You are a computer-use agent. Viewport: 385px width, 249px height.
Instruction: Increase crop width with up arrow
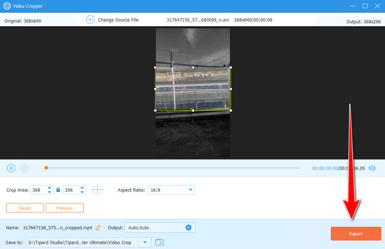point(49,188)
